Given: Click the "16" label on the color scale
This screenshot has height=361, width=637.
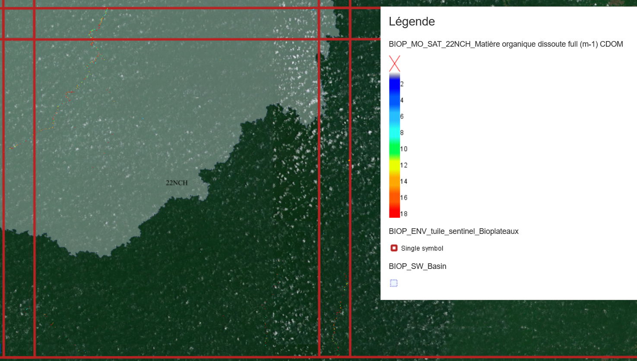Looking at the screenshot, I should 404,198.
